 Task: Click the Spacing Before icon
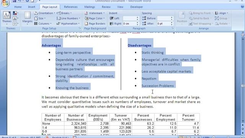(x=144, y=18)
